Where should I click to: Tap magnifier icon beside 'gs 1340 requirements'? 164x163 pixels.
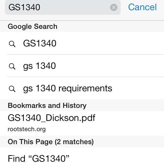12,89
